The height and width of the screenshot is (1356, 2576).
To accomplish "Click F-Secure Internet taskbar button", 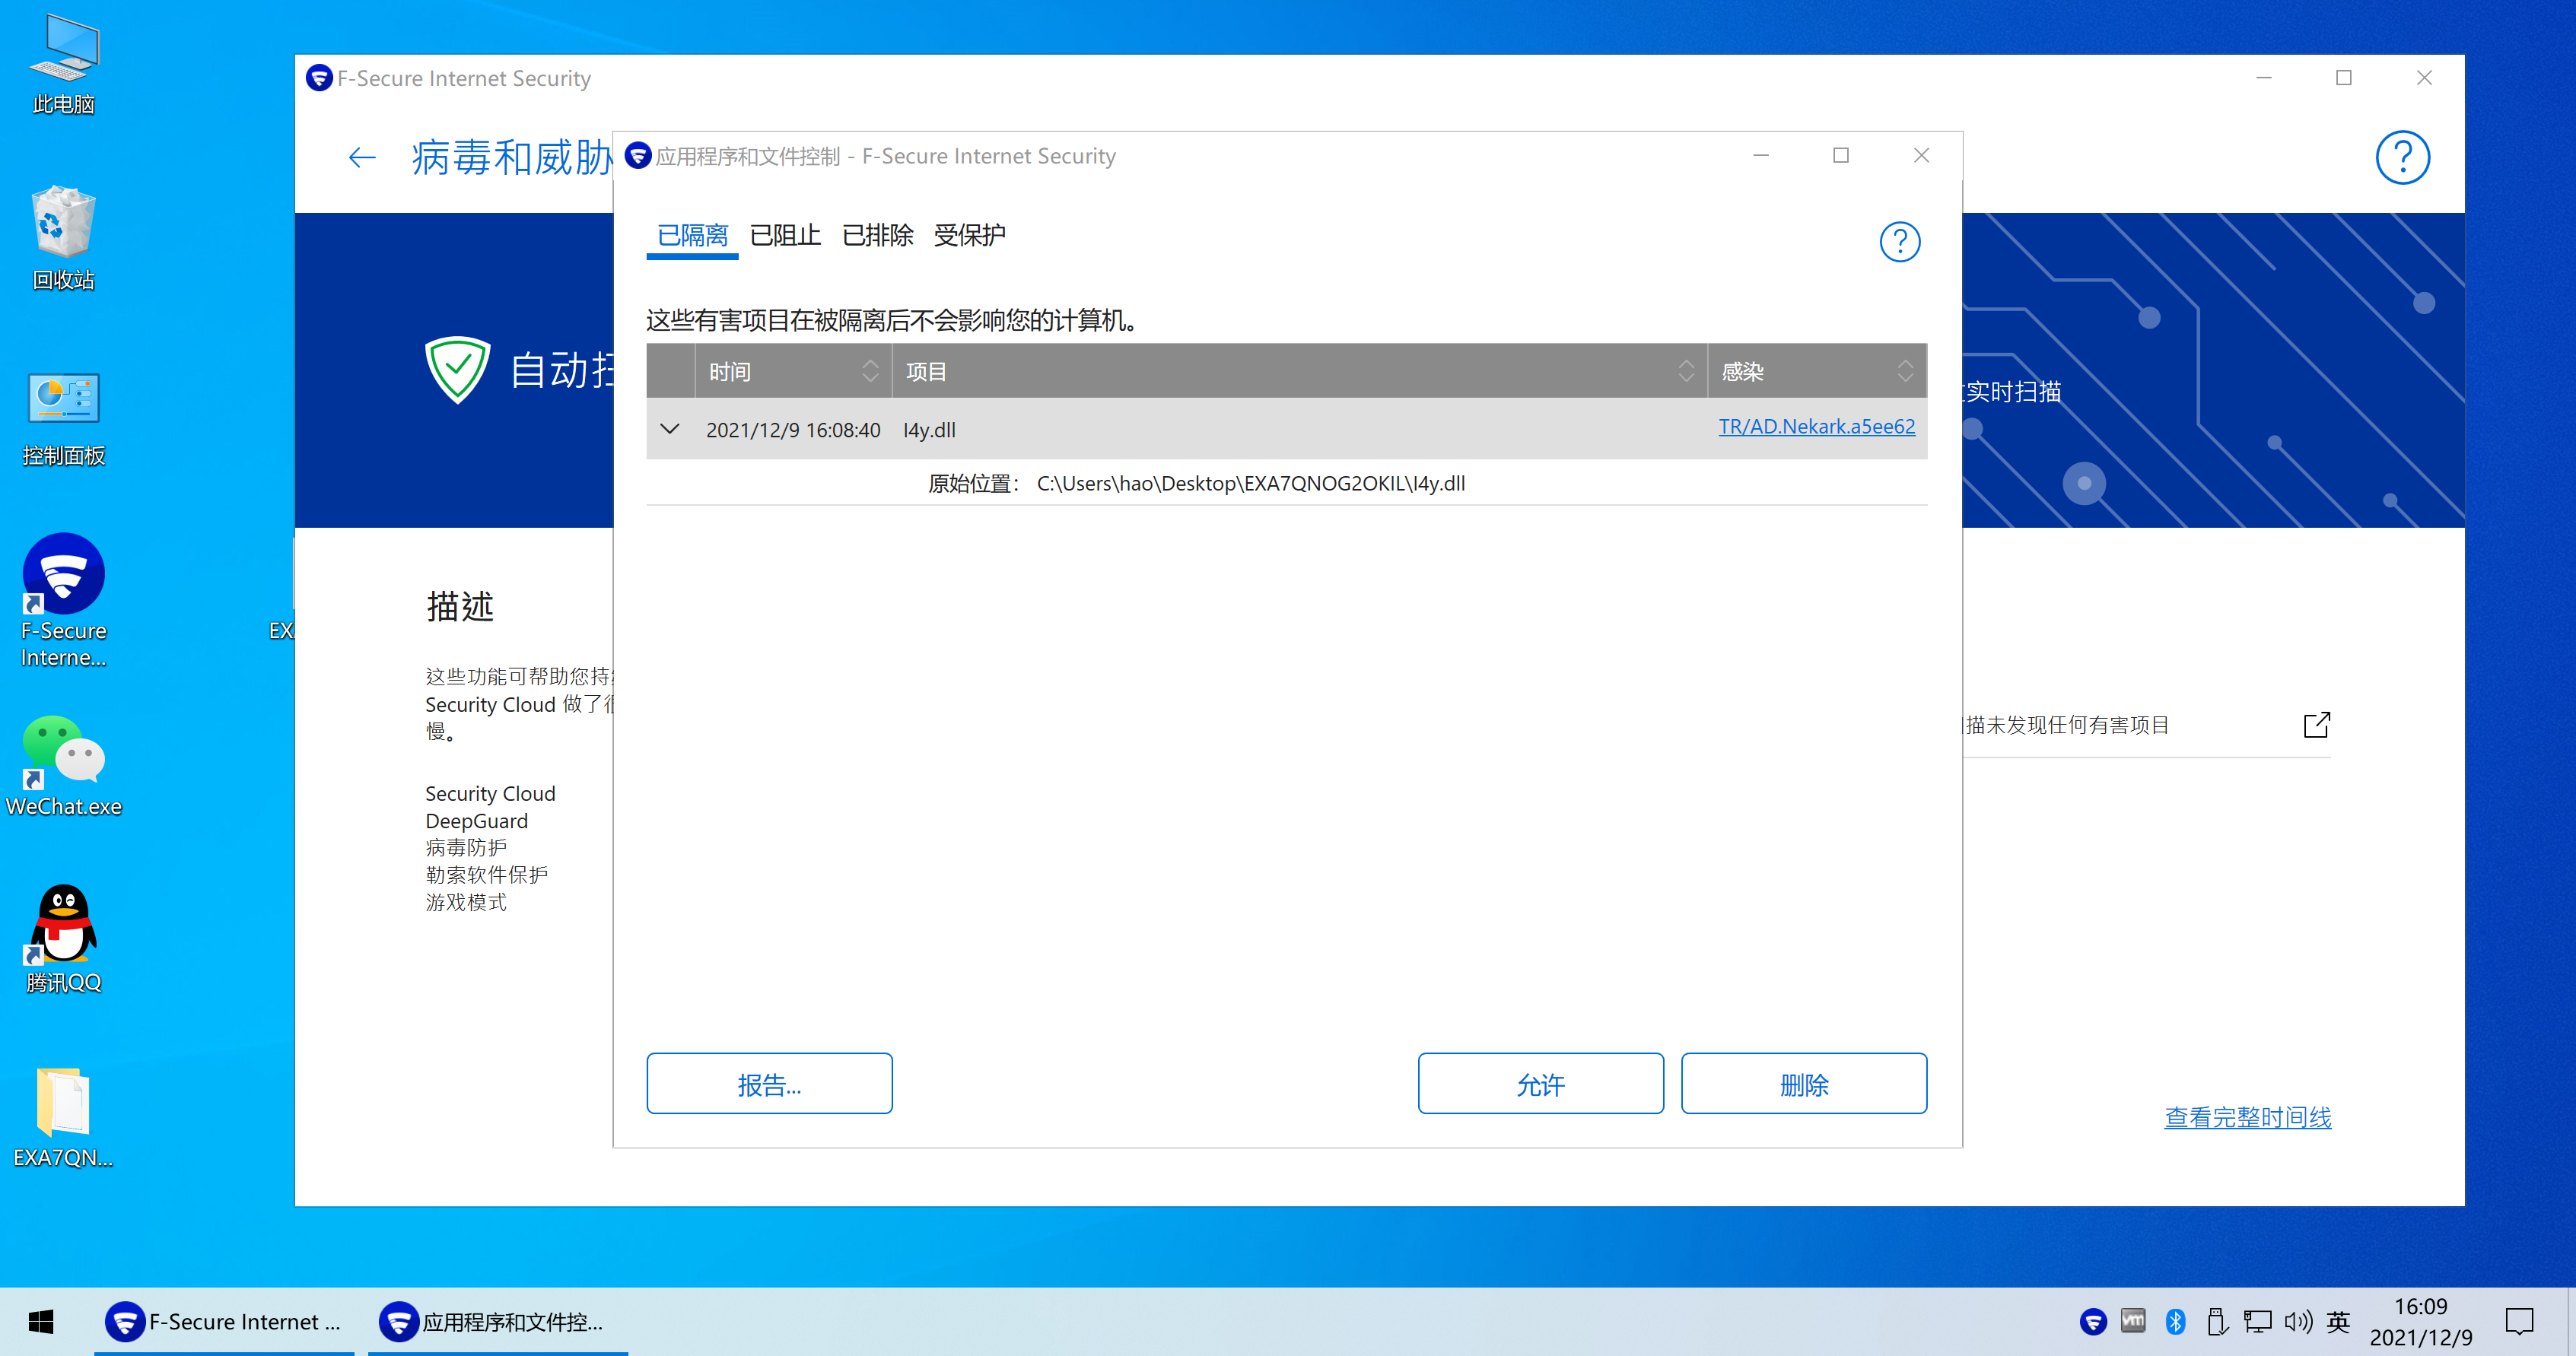I will pos(224,1322).
